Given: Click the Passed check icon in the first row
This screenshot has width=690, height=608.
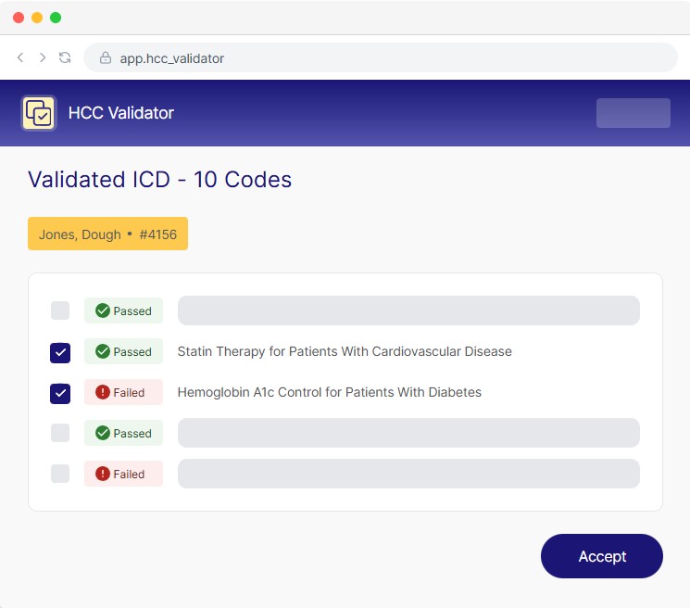Looking at the screenshot, I should tap(103, 311).
